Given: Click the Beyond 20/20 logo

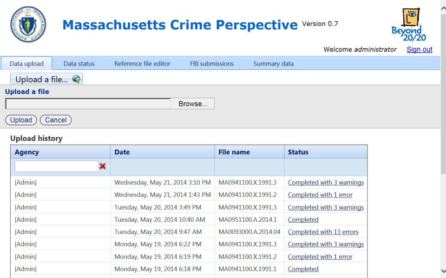Looking at the screenshot, I should 409,25.
